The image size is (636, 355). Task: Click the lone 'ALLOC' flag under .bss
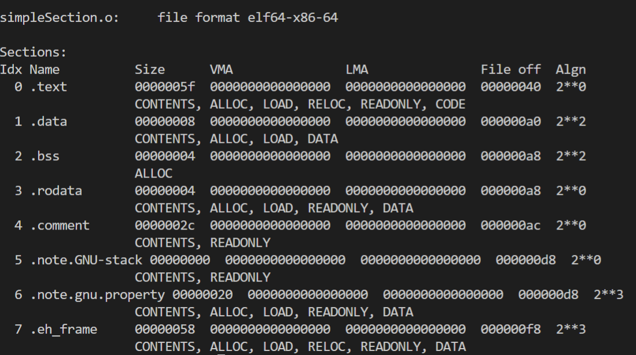click(153, 173)
